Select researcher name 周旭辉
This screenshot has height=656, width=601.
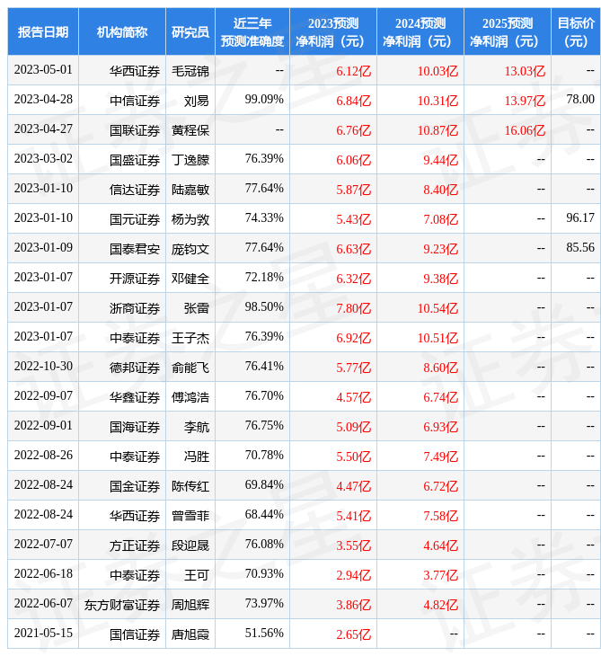190,605
